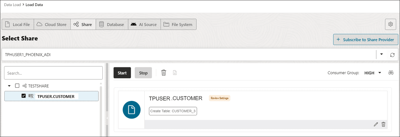Open the Consumer Group HIGH dropdown

pos(373,73)
